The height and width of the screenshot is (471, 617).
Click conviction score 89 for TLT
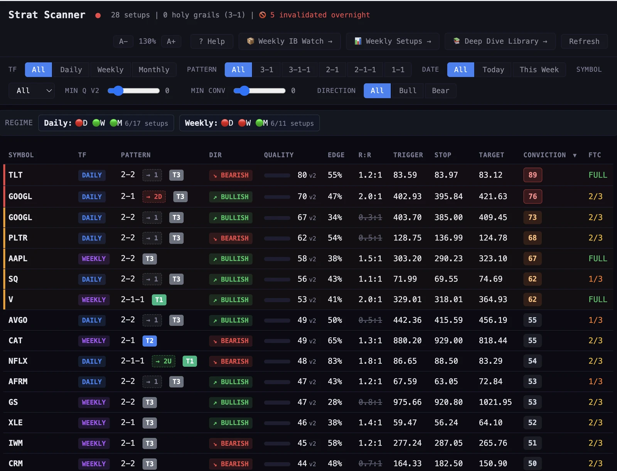[533, 175]
